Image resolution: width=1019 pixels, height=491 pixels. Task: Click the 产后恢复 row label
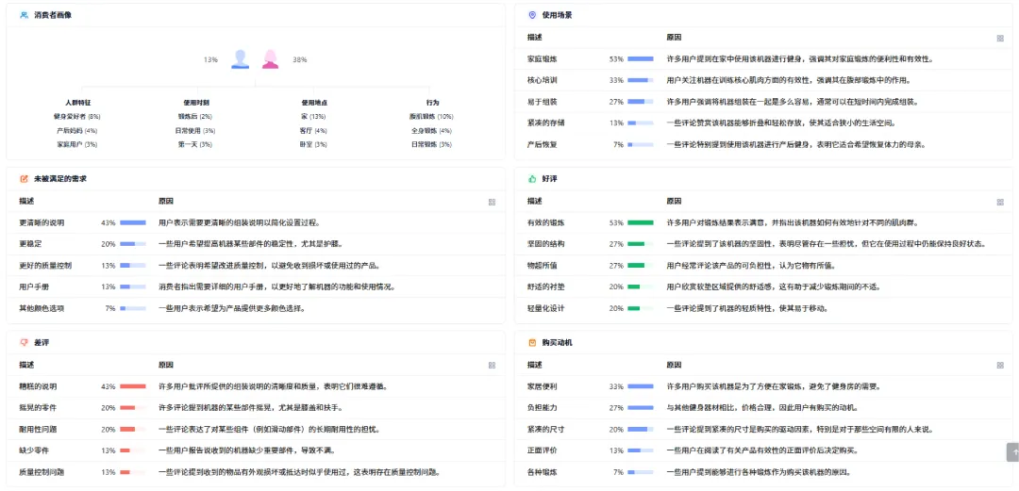click(x=542, y=145)
